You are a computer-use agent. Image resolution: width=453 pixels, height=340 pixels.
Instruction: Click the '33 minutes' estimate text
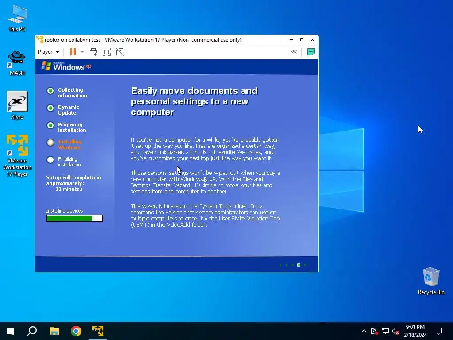69,189
